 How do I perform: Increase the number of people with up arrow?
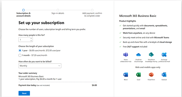click(x=31, y=39)
